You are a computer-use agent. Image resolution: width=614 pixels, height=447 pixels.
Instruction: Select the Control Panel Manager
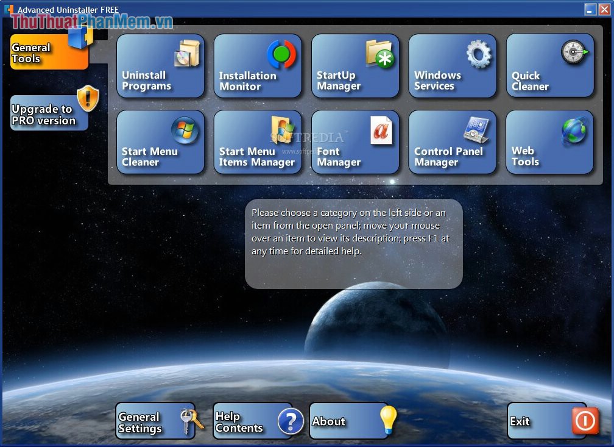click(453, 142)
